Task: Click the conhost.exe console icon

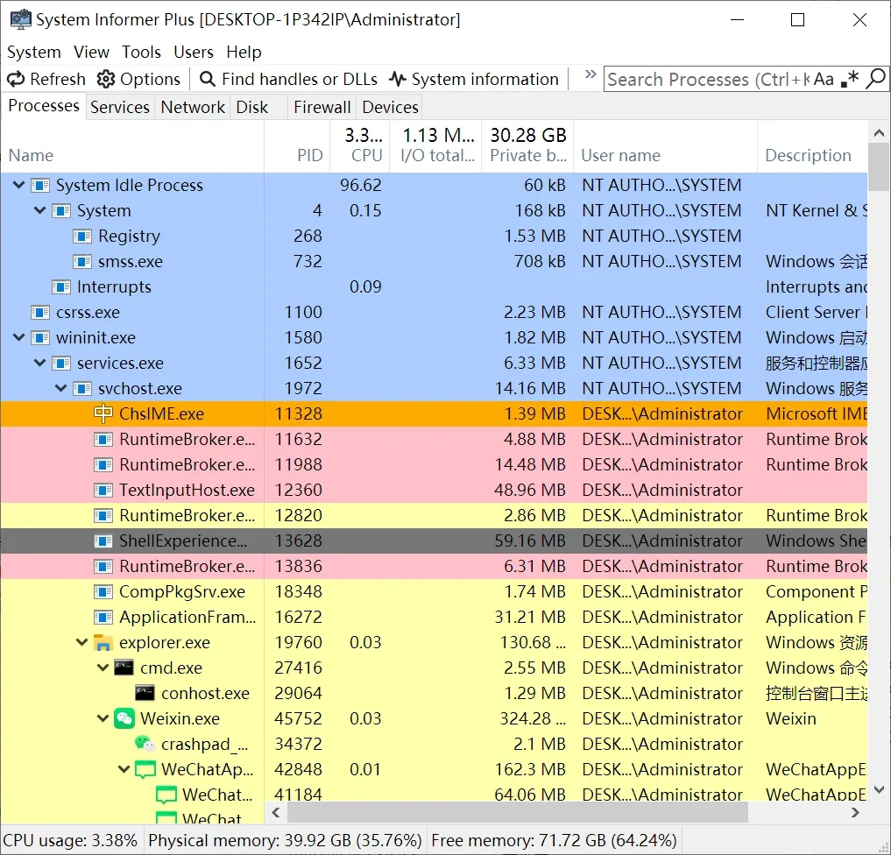Action: pos(145,693)
